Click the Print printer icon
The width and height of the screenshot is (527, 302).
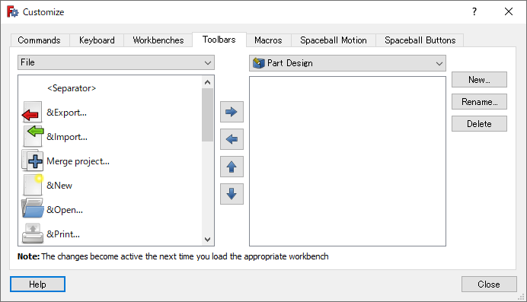coord(32,234)
